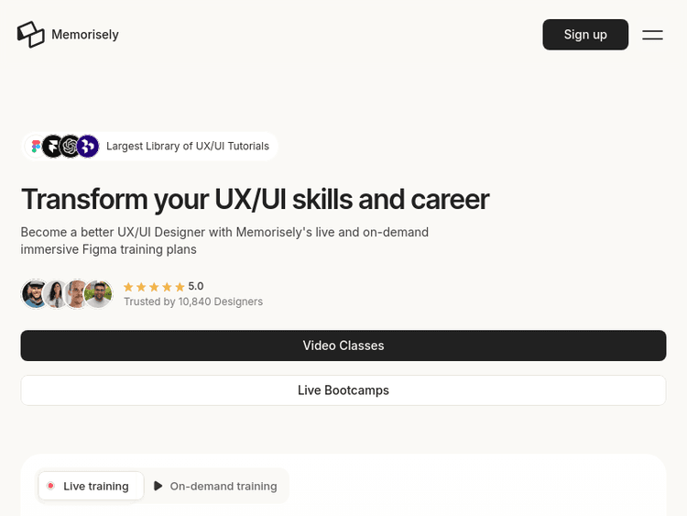Screen dimensions: 687x516
Task: Click the ChatGPT logo icon
Action: coord(71,147)
